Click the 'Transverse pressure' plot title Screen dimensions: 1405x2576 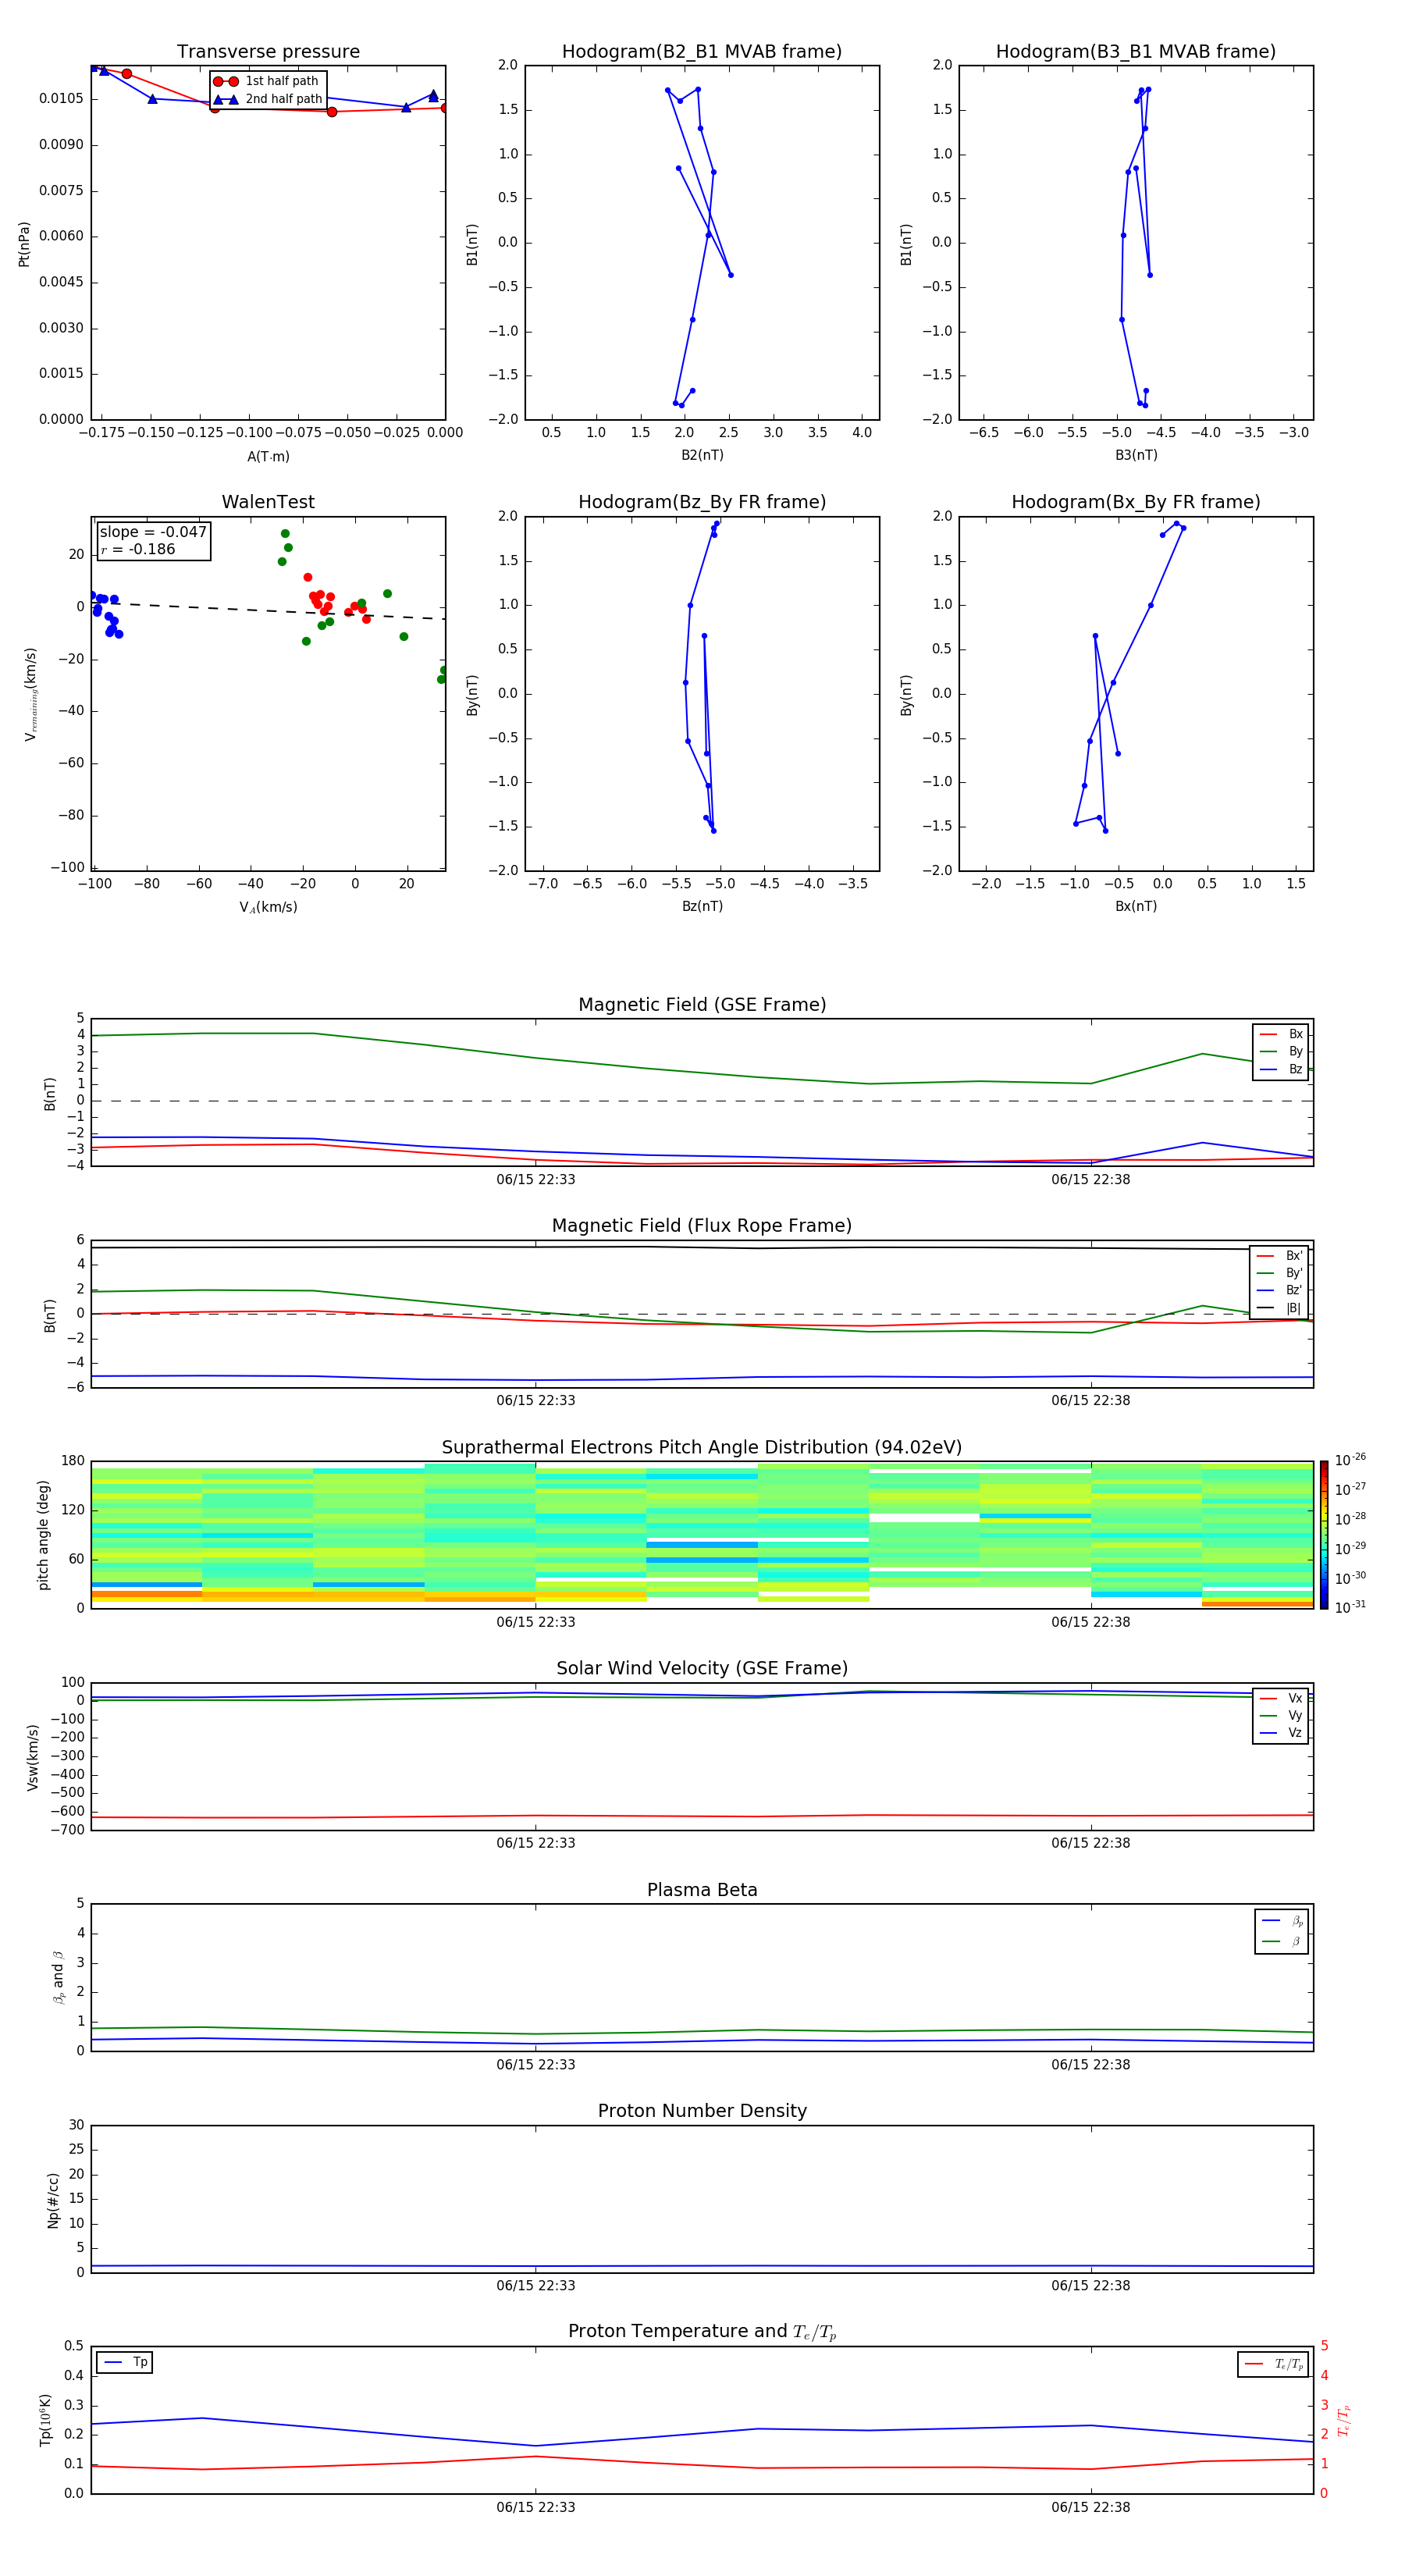268,52
